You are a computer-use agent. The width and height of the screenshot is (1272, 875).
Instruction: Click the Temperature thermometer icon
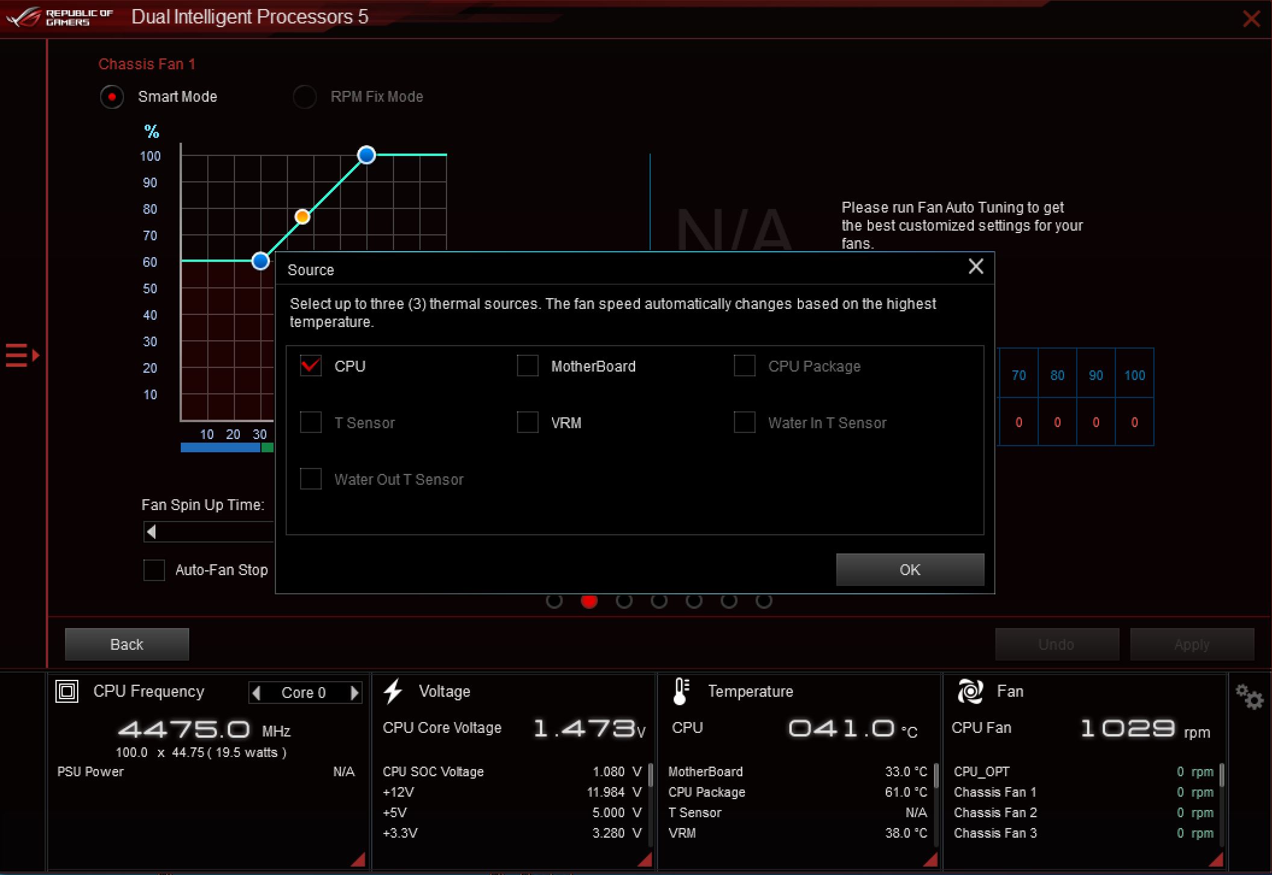click(x=680, y=691)
